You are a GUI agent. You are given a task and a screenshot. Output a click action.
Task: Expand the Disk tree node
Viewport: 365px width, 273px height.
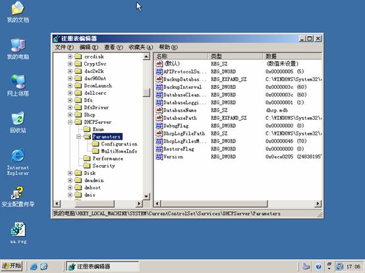(x=70, y=173)
